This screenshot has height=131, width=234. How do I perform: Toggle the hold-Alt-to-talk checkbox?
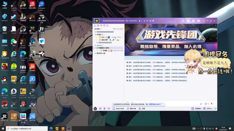click(x=114, y=109)
